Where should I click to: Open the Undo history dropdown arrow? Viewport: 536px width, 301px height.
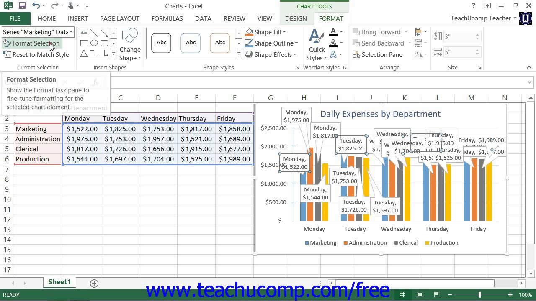(x=44, y=6)
